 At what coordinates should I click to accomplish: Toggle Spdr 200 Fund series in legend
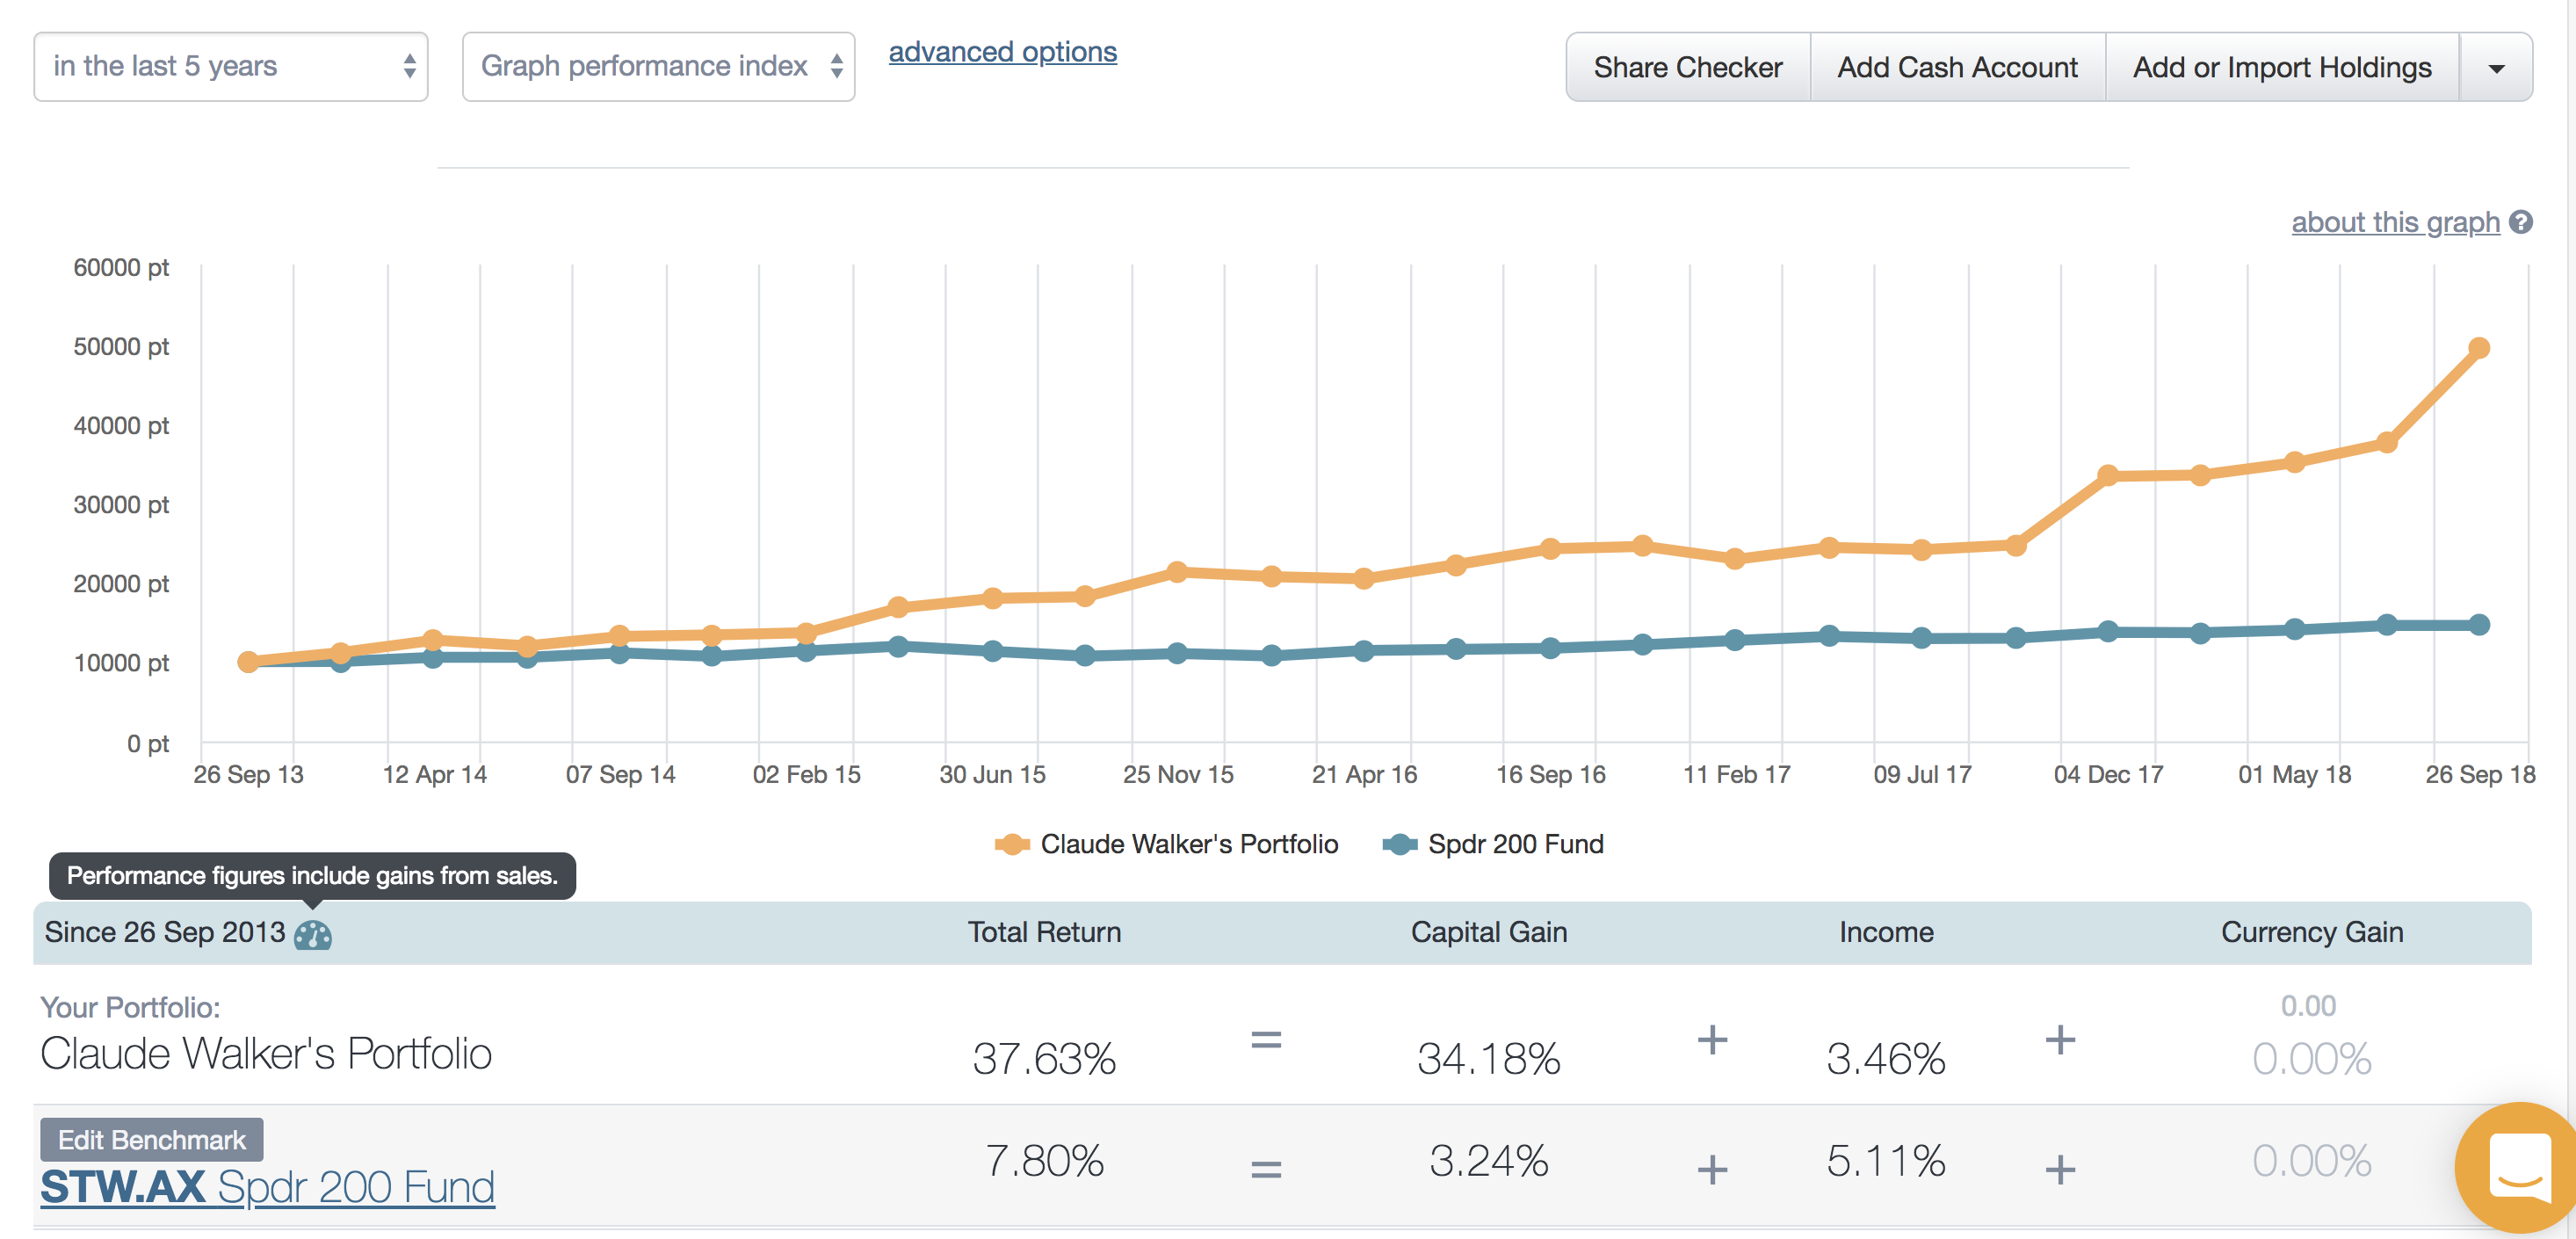coord(1515,844)
